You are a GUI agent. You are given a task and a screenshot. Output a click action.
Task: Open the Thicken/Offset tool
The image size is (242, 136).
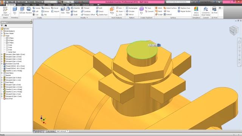click(88, 15)
